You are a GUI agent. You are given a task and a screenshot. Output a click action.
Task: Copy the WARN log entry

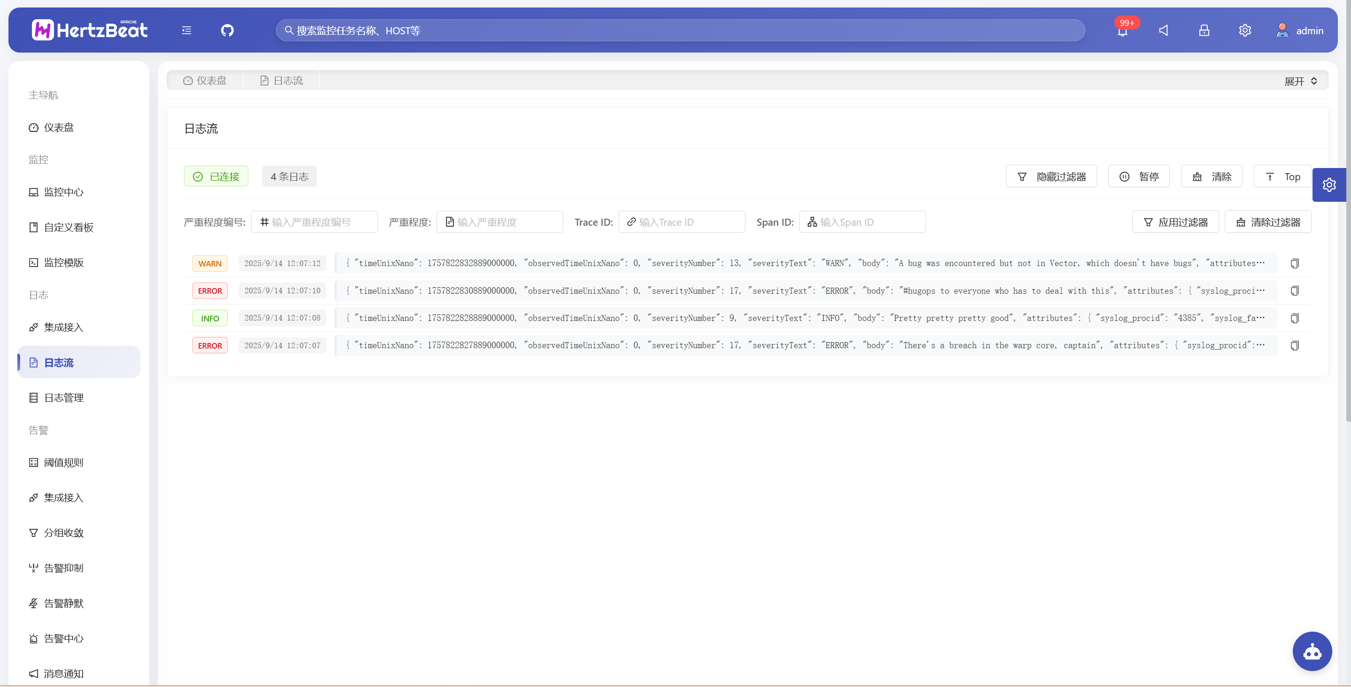[x=1294, y=263]
